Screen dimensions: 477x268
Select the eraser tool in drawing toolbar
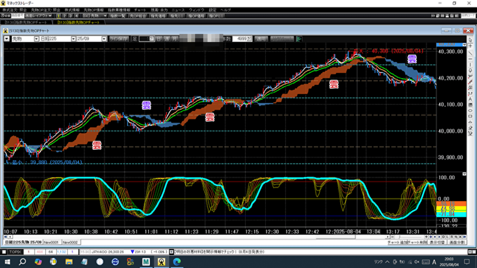[470, 128]
